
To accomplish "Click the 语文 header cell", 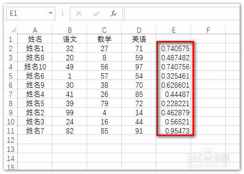I will (x=69, y=39).
